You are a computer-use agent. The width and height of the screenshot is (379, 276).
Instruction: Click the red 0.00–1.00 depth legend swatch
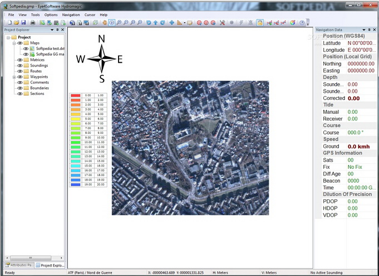tap(76, 96)
